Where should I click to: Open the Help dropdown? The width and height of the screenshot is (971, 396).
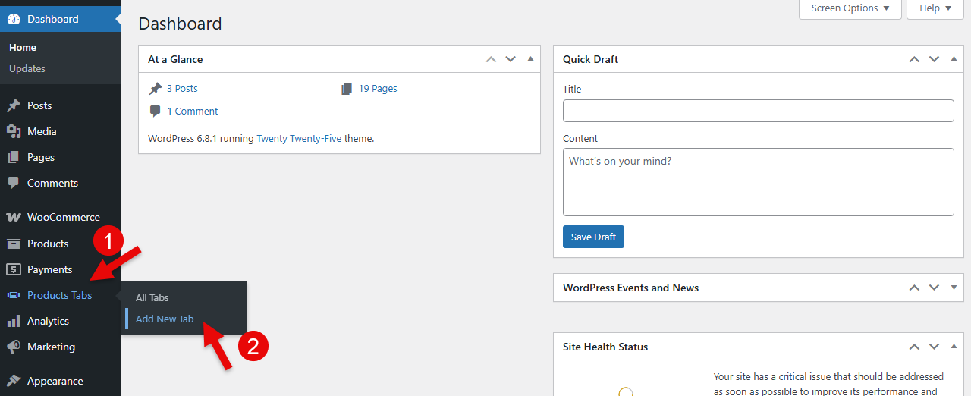935,9
